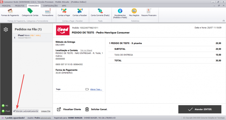The height and width of the screenshot is (120, 226).
Task: Click the Atender (ENTER) button
Action: (x=200, y=109)
